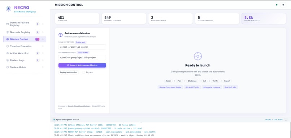Click 'Powered by Google Cloud Agent Builder' text
The height and width of the screenshot is (138, 291).
pos(82,107)
